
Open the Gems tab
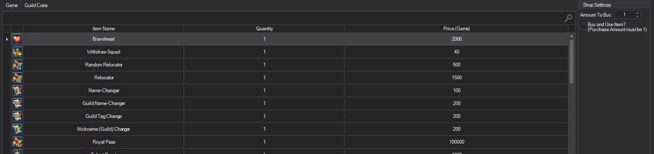pos(12,5)
